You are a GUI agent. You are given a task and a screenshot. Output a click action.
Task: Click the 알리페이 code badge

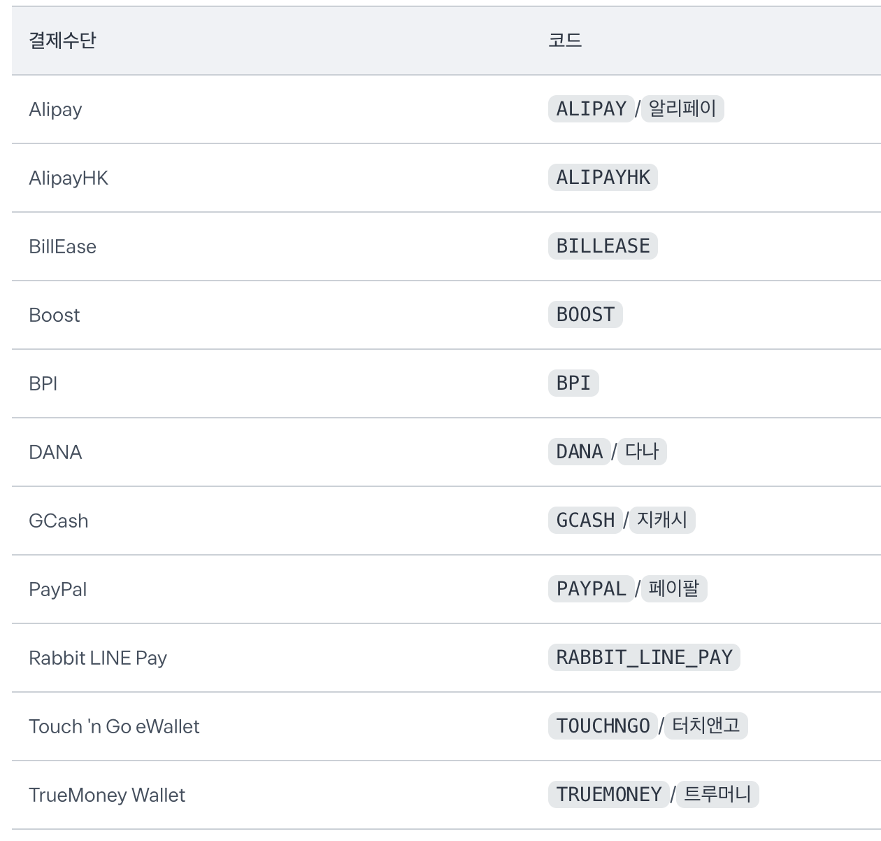[x=682, y=109]
